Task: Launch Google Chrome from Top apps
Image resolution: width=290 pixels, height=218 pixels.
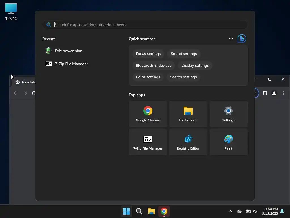Action: coord(148,114)
